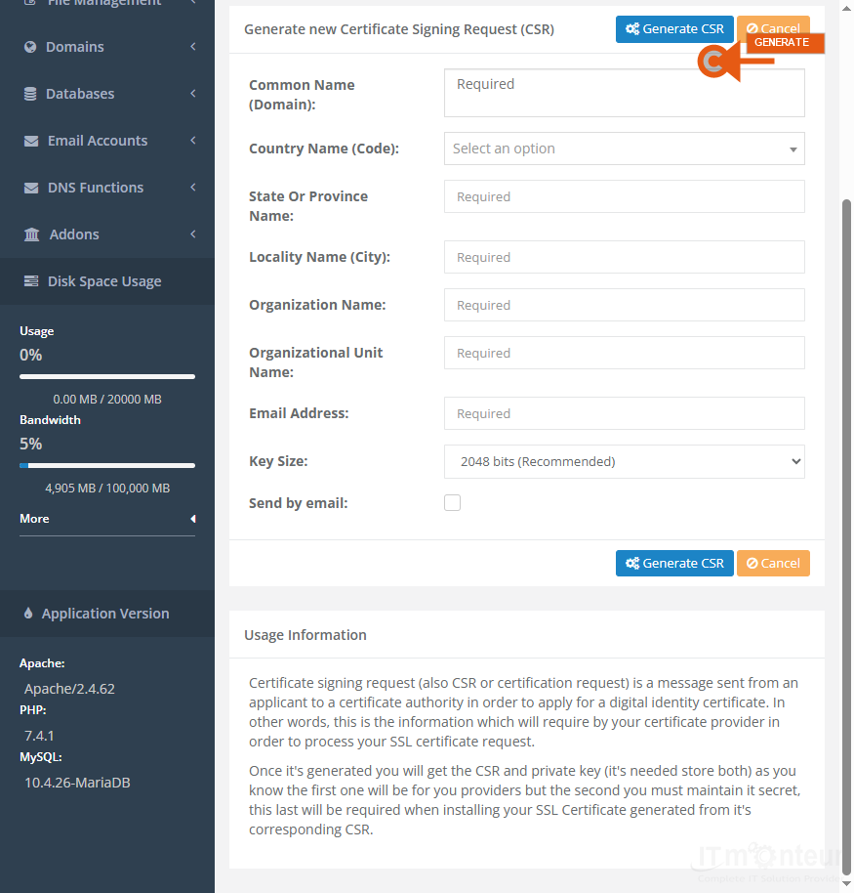Click ban icon on bottom Cancel button
854x893 pixels.
point(752,563)
